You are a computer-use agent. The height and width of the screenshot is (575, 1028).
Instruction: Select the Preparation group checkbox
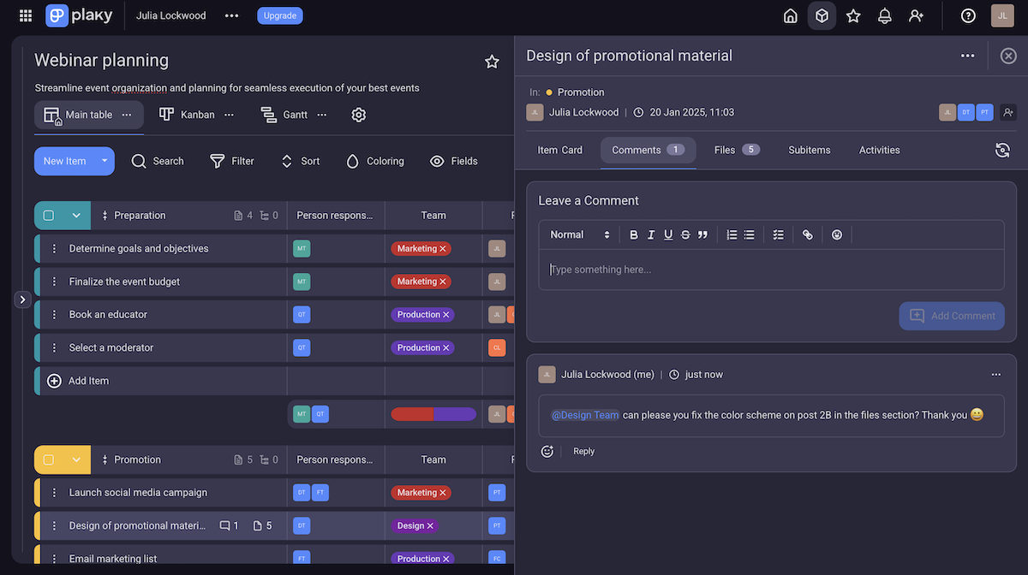point(49,215)
